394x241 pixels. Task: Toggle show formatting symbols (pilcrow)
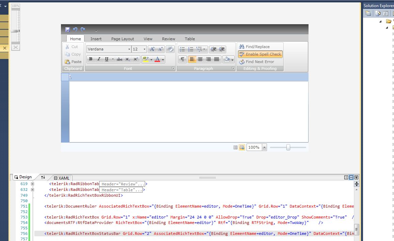183,59
